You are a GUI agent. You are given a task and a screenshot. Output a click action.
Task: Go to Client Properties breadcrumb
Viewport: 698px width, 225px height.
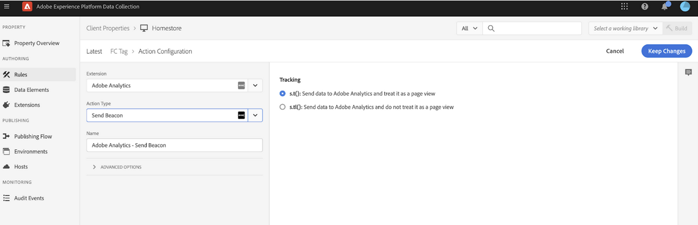click(x=108, y=28)
